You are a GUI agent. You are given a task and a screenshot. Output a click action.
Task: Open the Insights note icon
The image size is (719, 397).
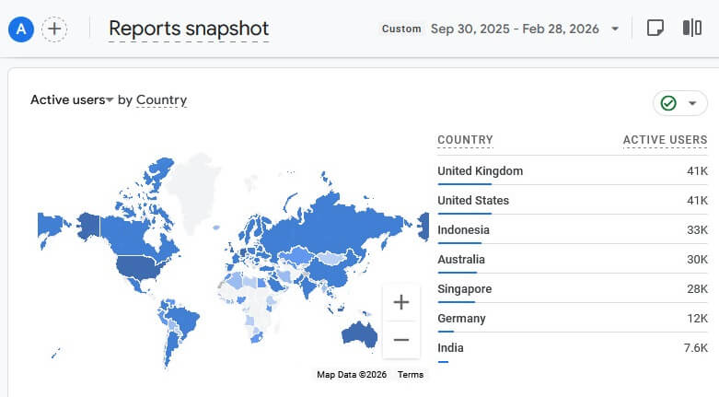(x=655, y=28)
